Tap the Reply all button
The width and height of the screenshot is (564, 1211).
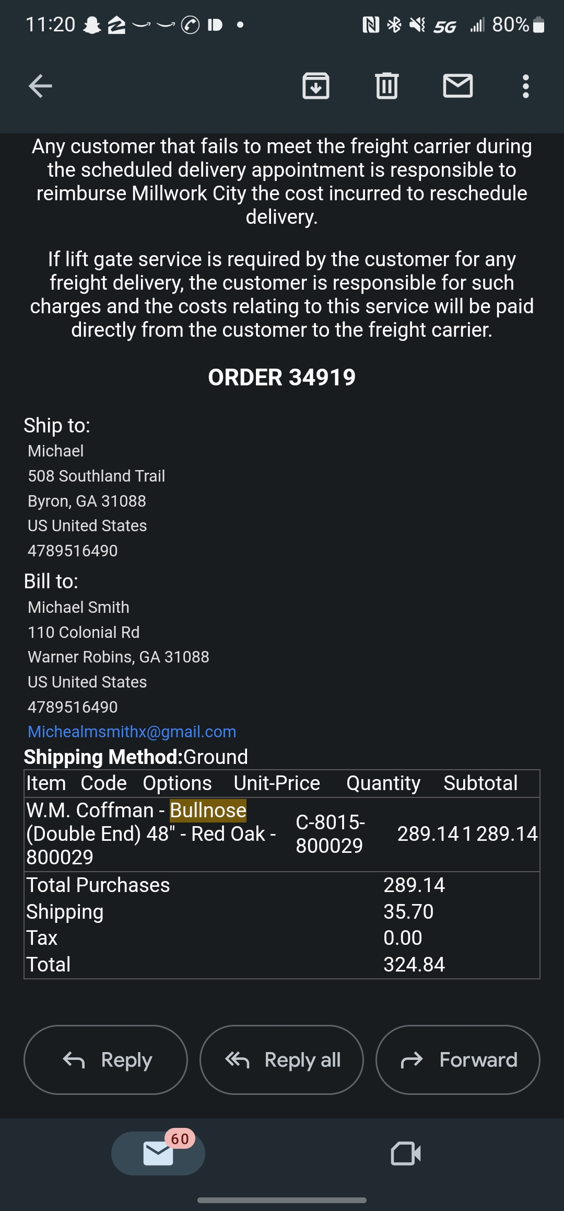pyautogui.click(x=281, y=1059)
